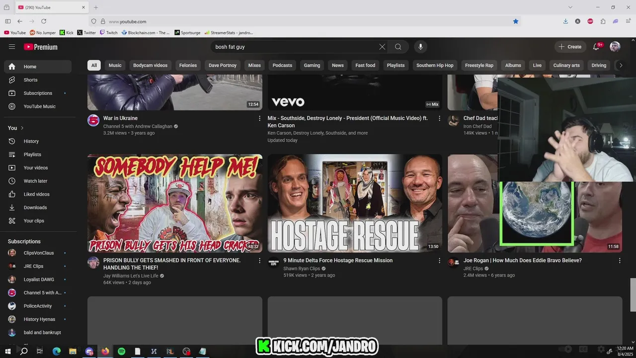
Task: Expand the You section chevron
Action: [22, 128]
